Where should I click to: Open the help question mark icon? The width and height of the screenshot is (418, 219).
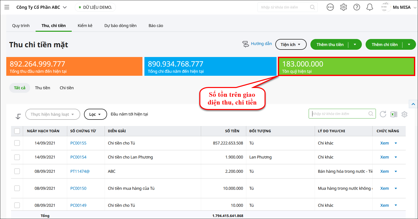pos(357,7)
